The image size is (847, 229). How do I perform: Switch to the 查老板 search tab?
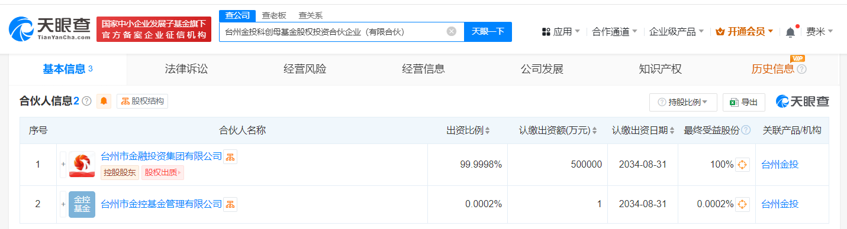pos(274,15)
